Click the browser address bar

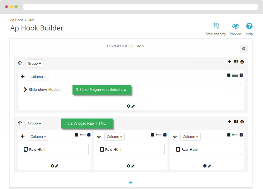point(140,7)
